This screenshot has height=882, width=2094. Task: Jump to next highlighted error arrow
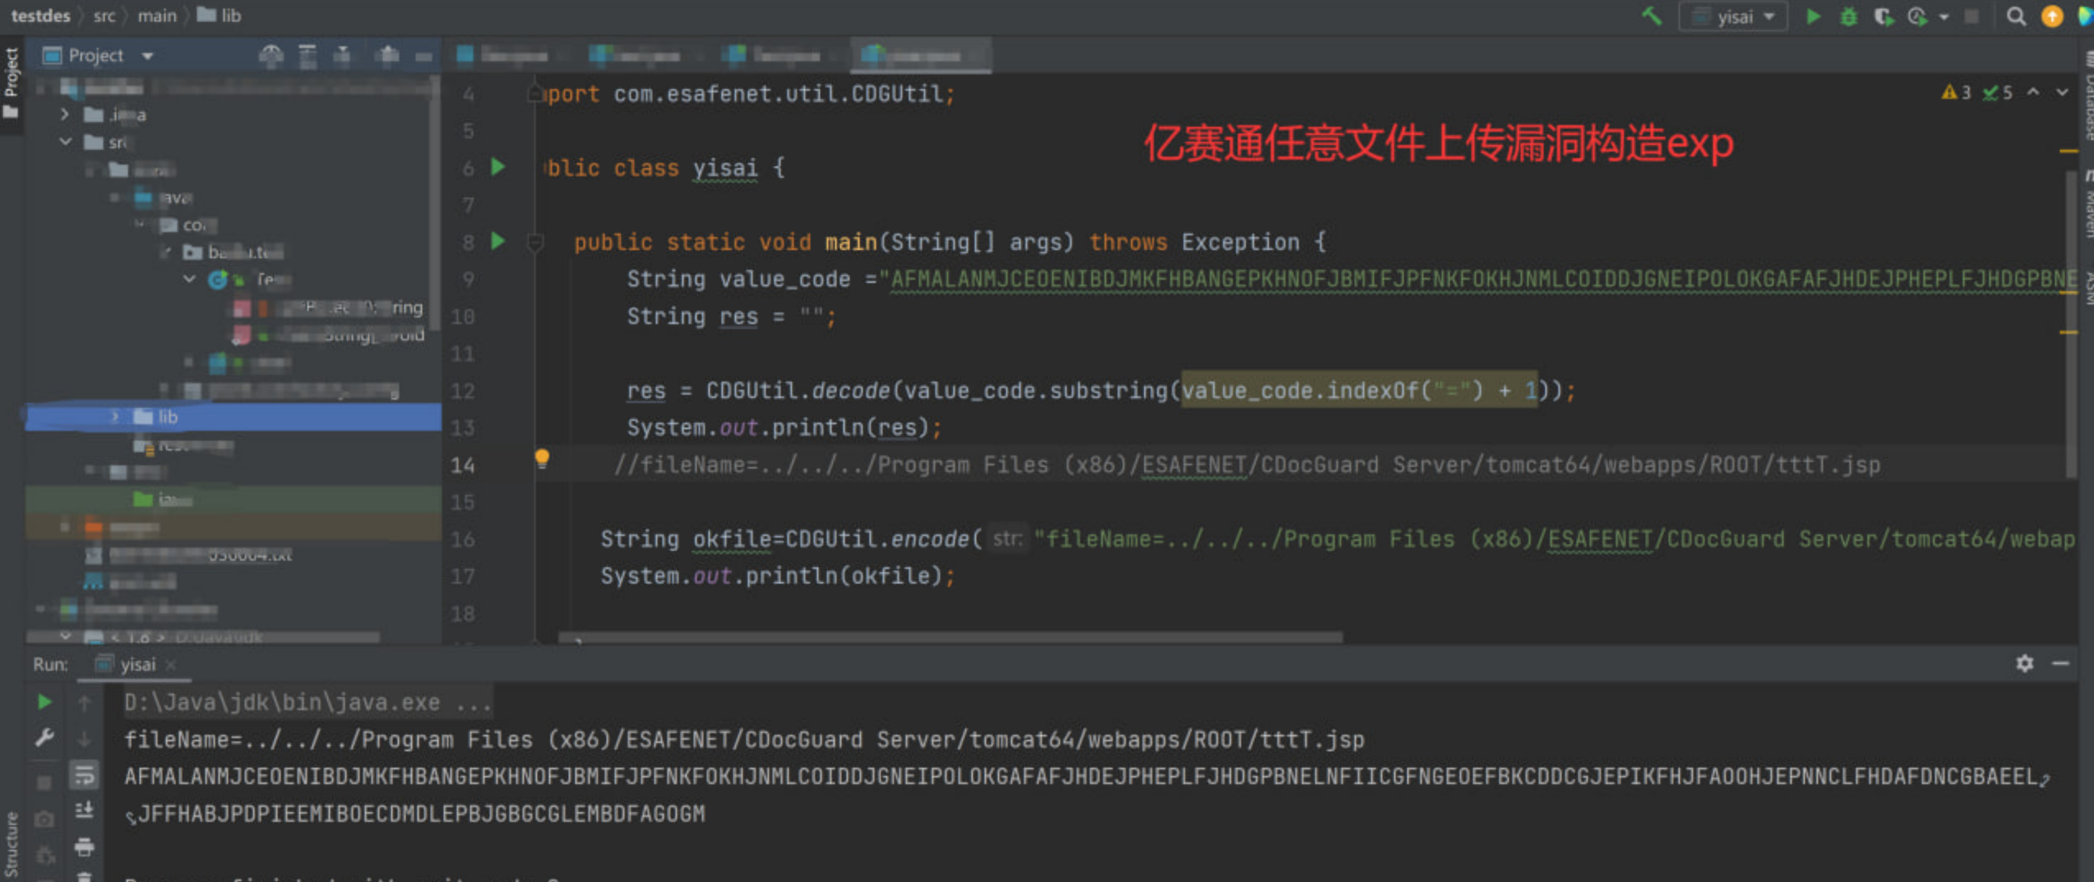[2062, 92]
